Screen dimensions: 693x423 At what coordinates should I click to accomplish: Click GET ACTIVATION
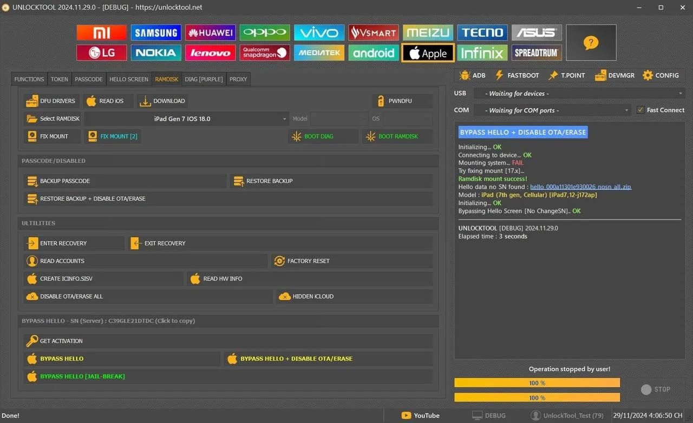click(228, 341)
